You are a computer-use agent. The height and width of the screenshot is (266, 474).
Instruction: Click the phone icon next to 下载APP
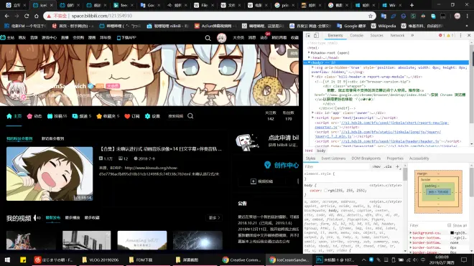118,38
